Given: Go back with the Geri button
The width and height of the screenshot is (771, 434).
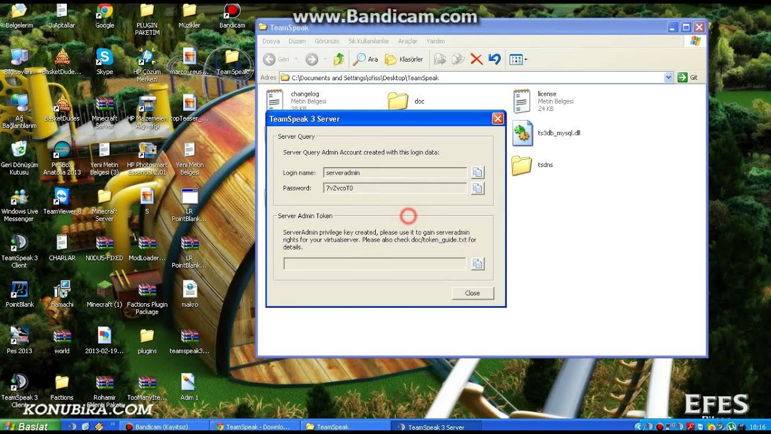Looking at the screenshot, I should [x=276, y=59].
